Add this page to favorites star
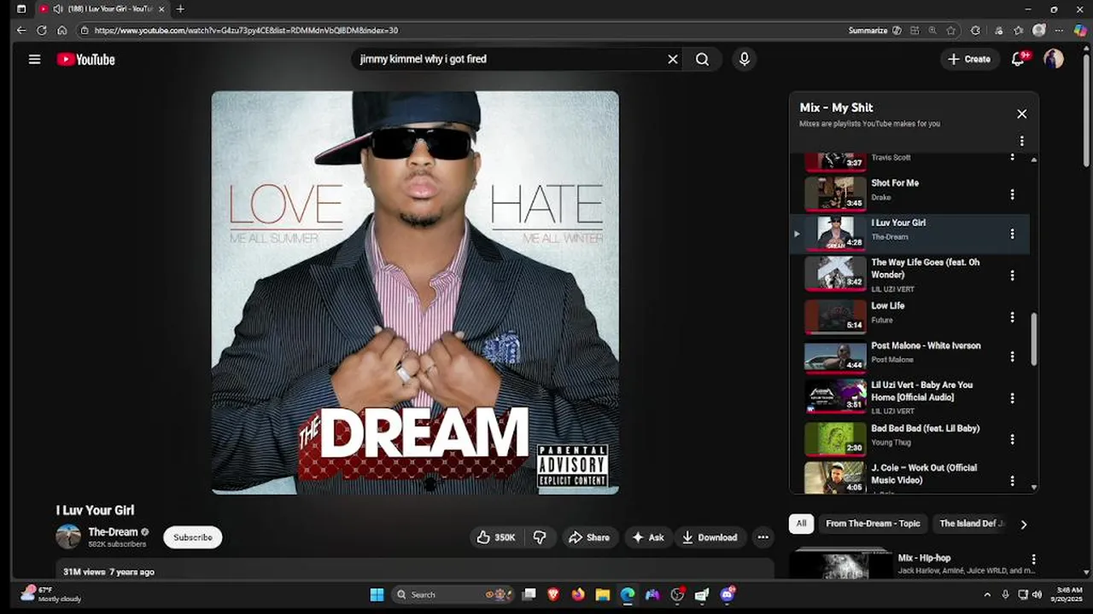The width and height of the screenshot is (1093, 614). [950, 30]
